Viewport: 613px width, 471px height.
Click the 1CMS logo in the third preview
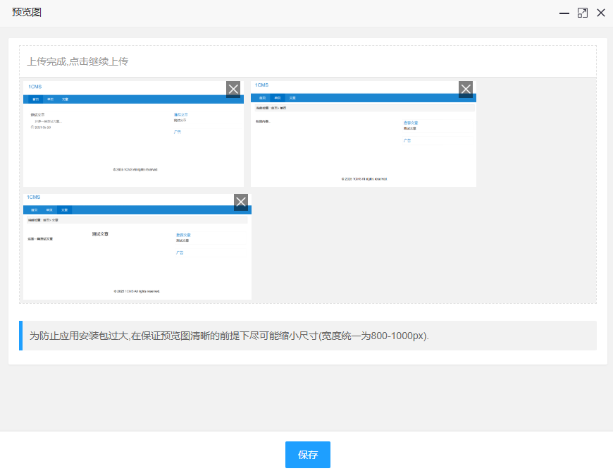(x=34, y=197)
